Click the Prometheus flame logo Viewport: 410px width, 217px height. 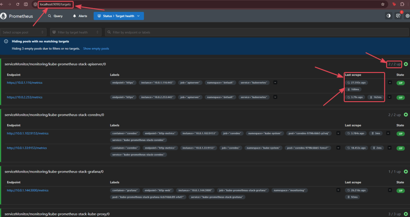3,16
